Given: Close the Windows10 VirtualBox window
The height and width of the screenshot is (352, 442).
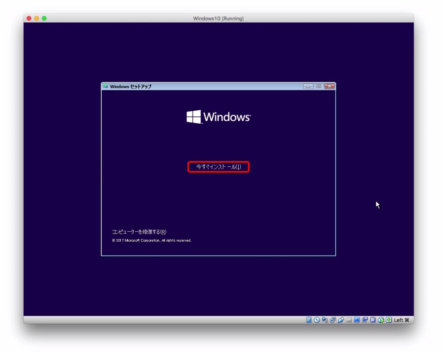Looking at the screenshot, I should [x=29, y=18].
